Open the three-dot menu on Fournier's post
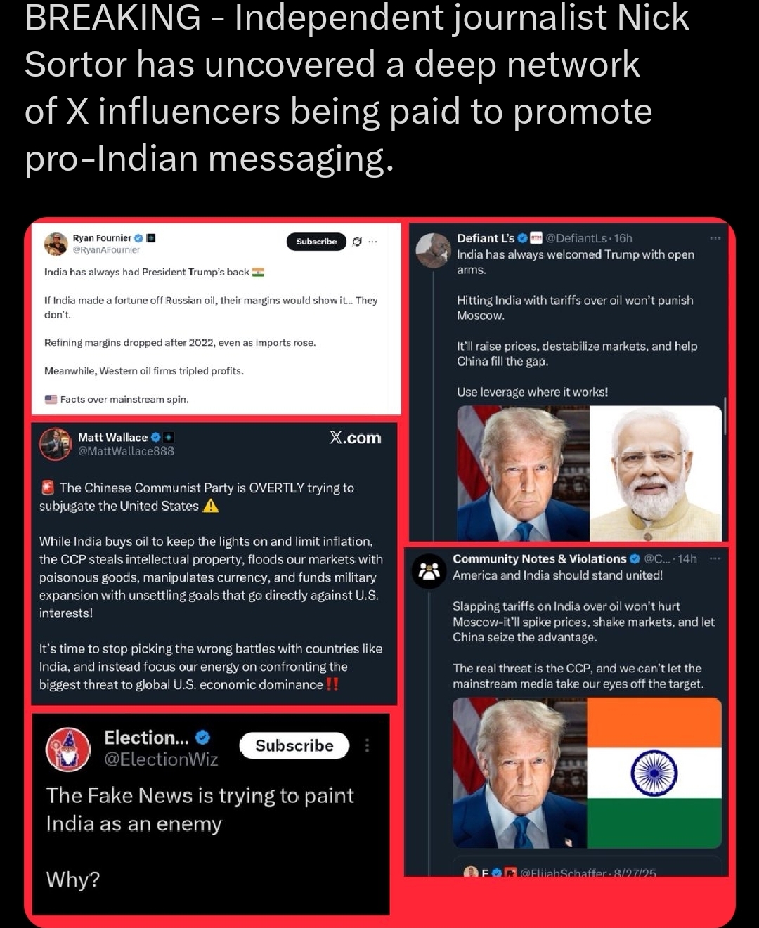Image resolution: width=759 pixels, height=928 pixels. pos(373,242)
